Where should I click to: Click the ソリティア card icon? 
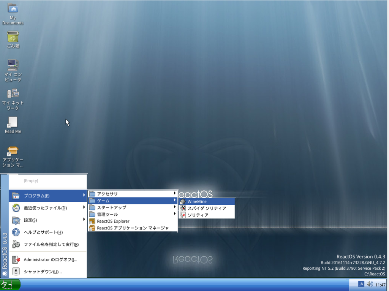[183, 215]
